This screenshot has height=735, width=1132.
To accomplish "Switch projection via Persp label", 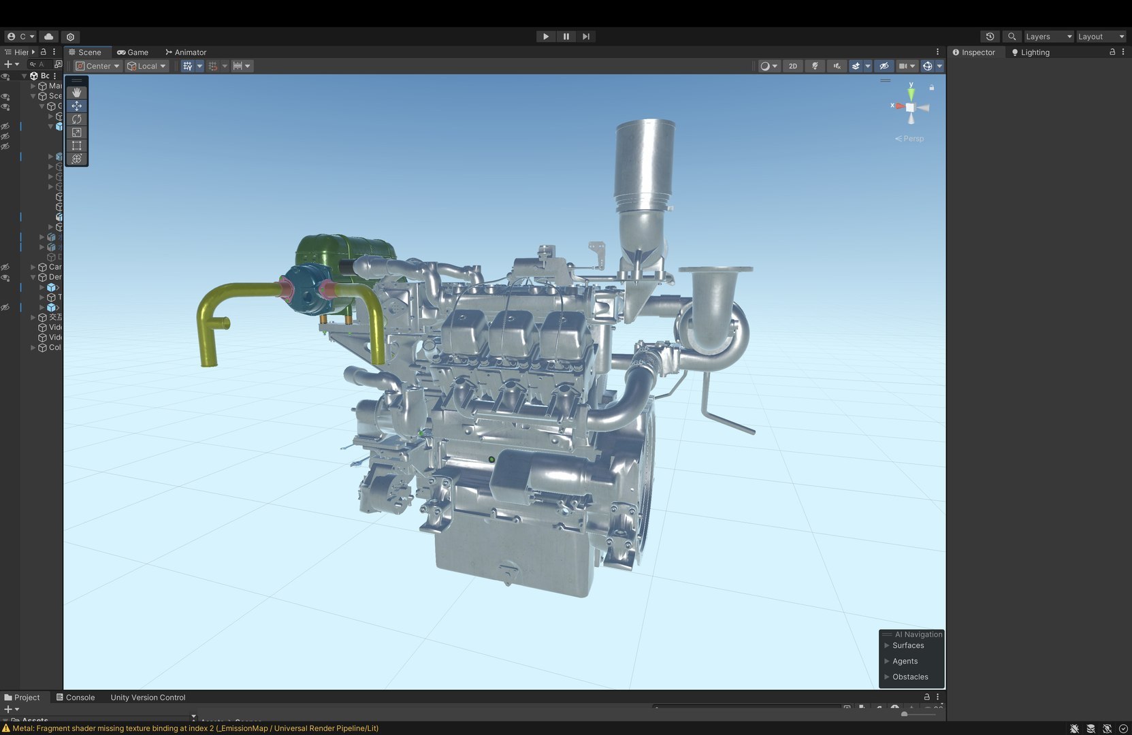I will (909, 139).
